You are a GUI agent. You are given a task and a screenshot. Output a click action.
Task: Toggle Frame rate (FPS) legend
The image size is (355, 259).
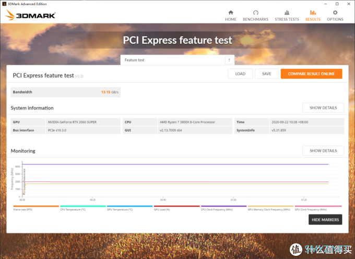(36, 208)
